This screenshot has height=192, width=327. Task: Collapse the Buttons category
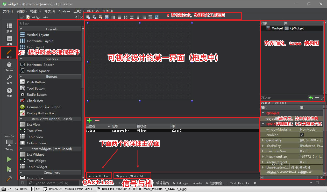pyautogui.click(x=21, y=77)
